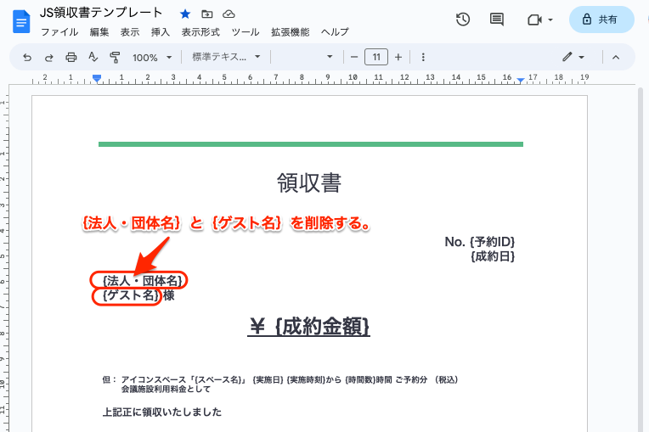The height and width of the screenshot is (432, 649).
Task: Click the 会議施設利用料金として line
Action: [x=166, y=389]
